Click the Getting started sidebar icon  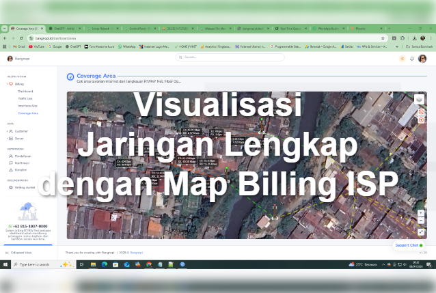[10, 186]
